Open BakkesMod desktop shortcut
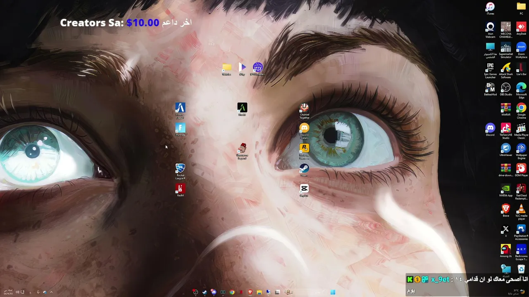This screenshot has width=529, height=297. click(490, 90)
